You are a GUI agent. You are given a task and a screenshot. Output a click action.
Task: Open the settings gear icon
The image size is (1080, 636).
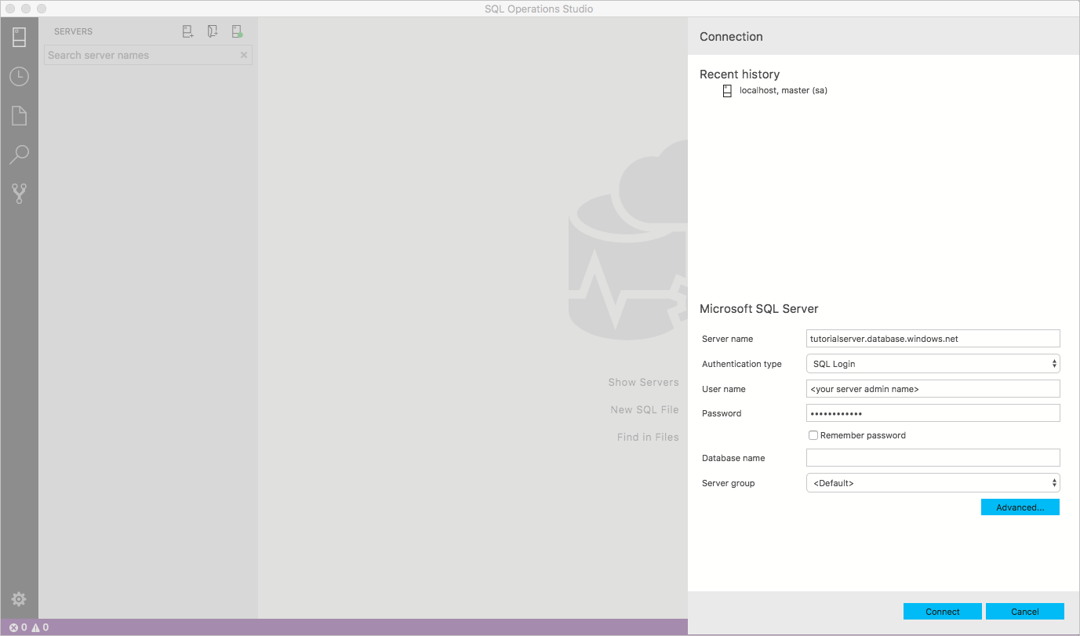click(x=19, y=599)
